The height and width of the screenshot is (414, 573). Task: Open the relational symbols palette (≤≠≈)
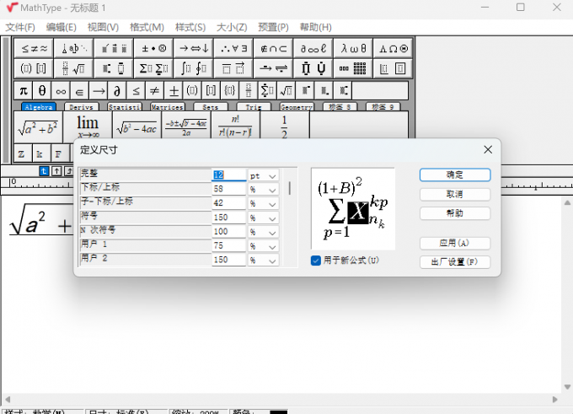point(34,48)
